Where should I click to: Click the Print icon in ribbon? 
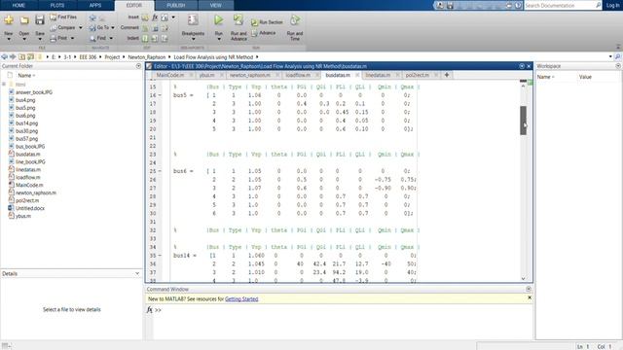point(54,39)
